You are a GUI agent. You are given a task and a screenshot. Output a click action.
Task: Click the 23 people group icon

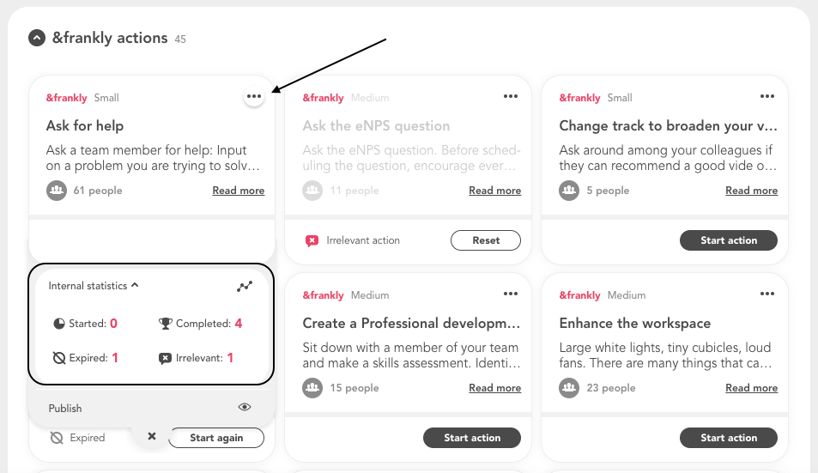tap(569, 388)
